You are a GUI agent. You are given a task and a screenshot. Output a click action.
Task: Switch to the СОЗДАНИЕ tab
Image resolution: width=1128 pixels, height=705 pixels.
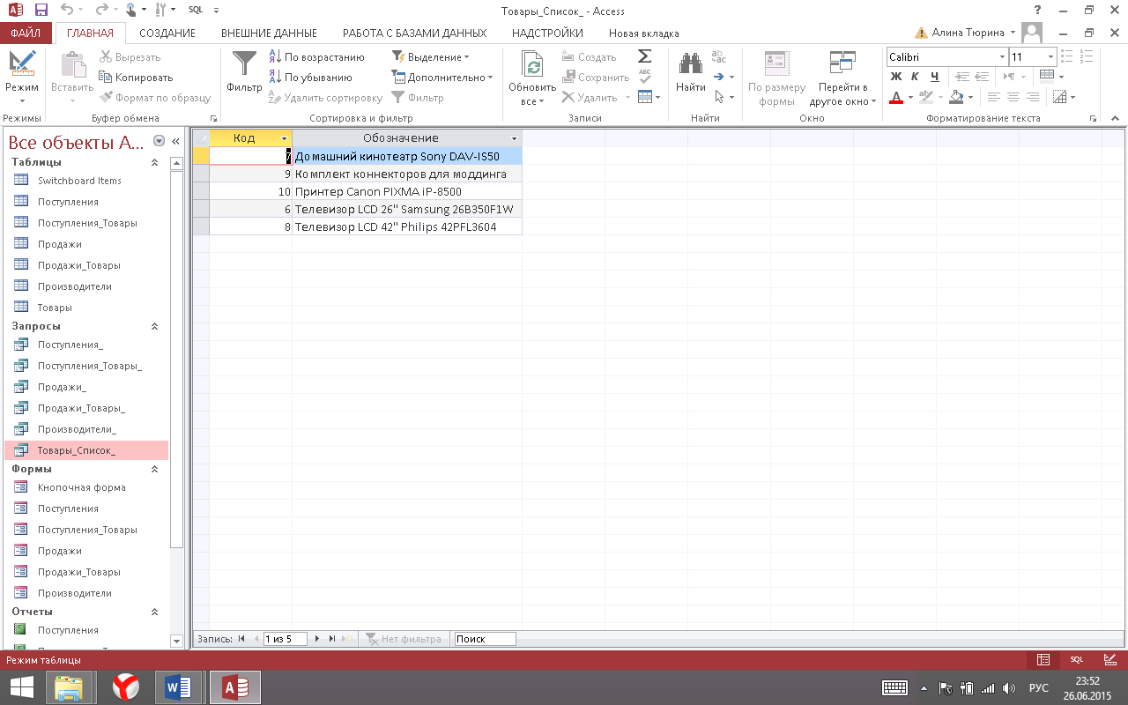167,33
